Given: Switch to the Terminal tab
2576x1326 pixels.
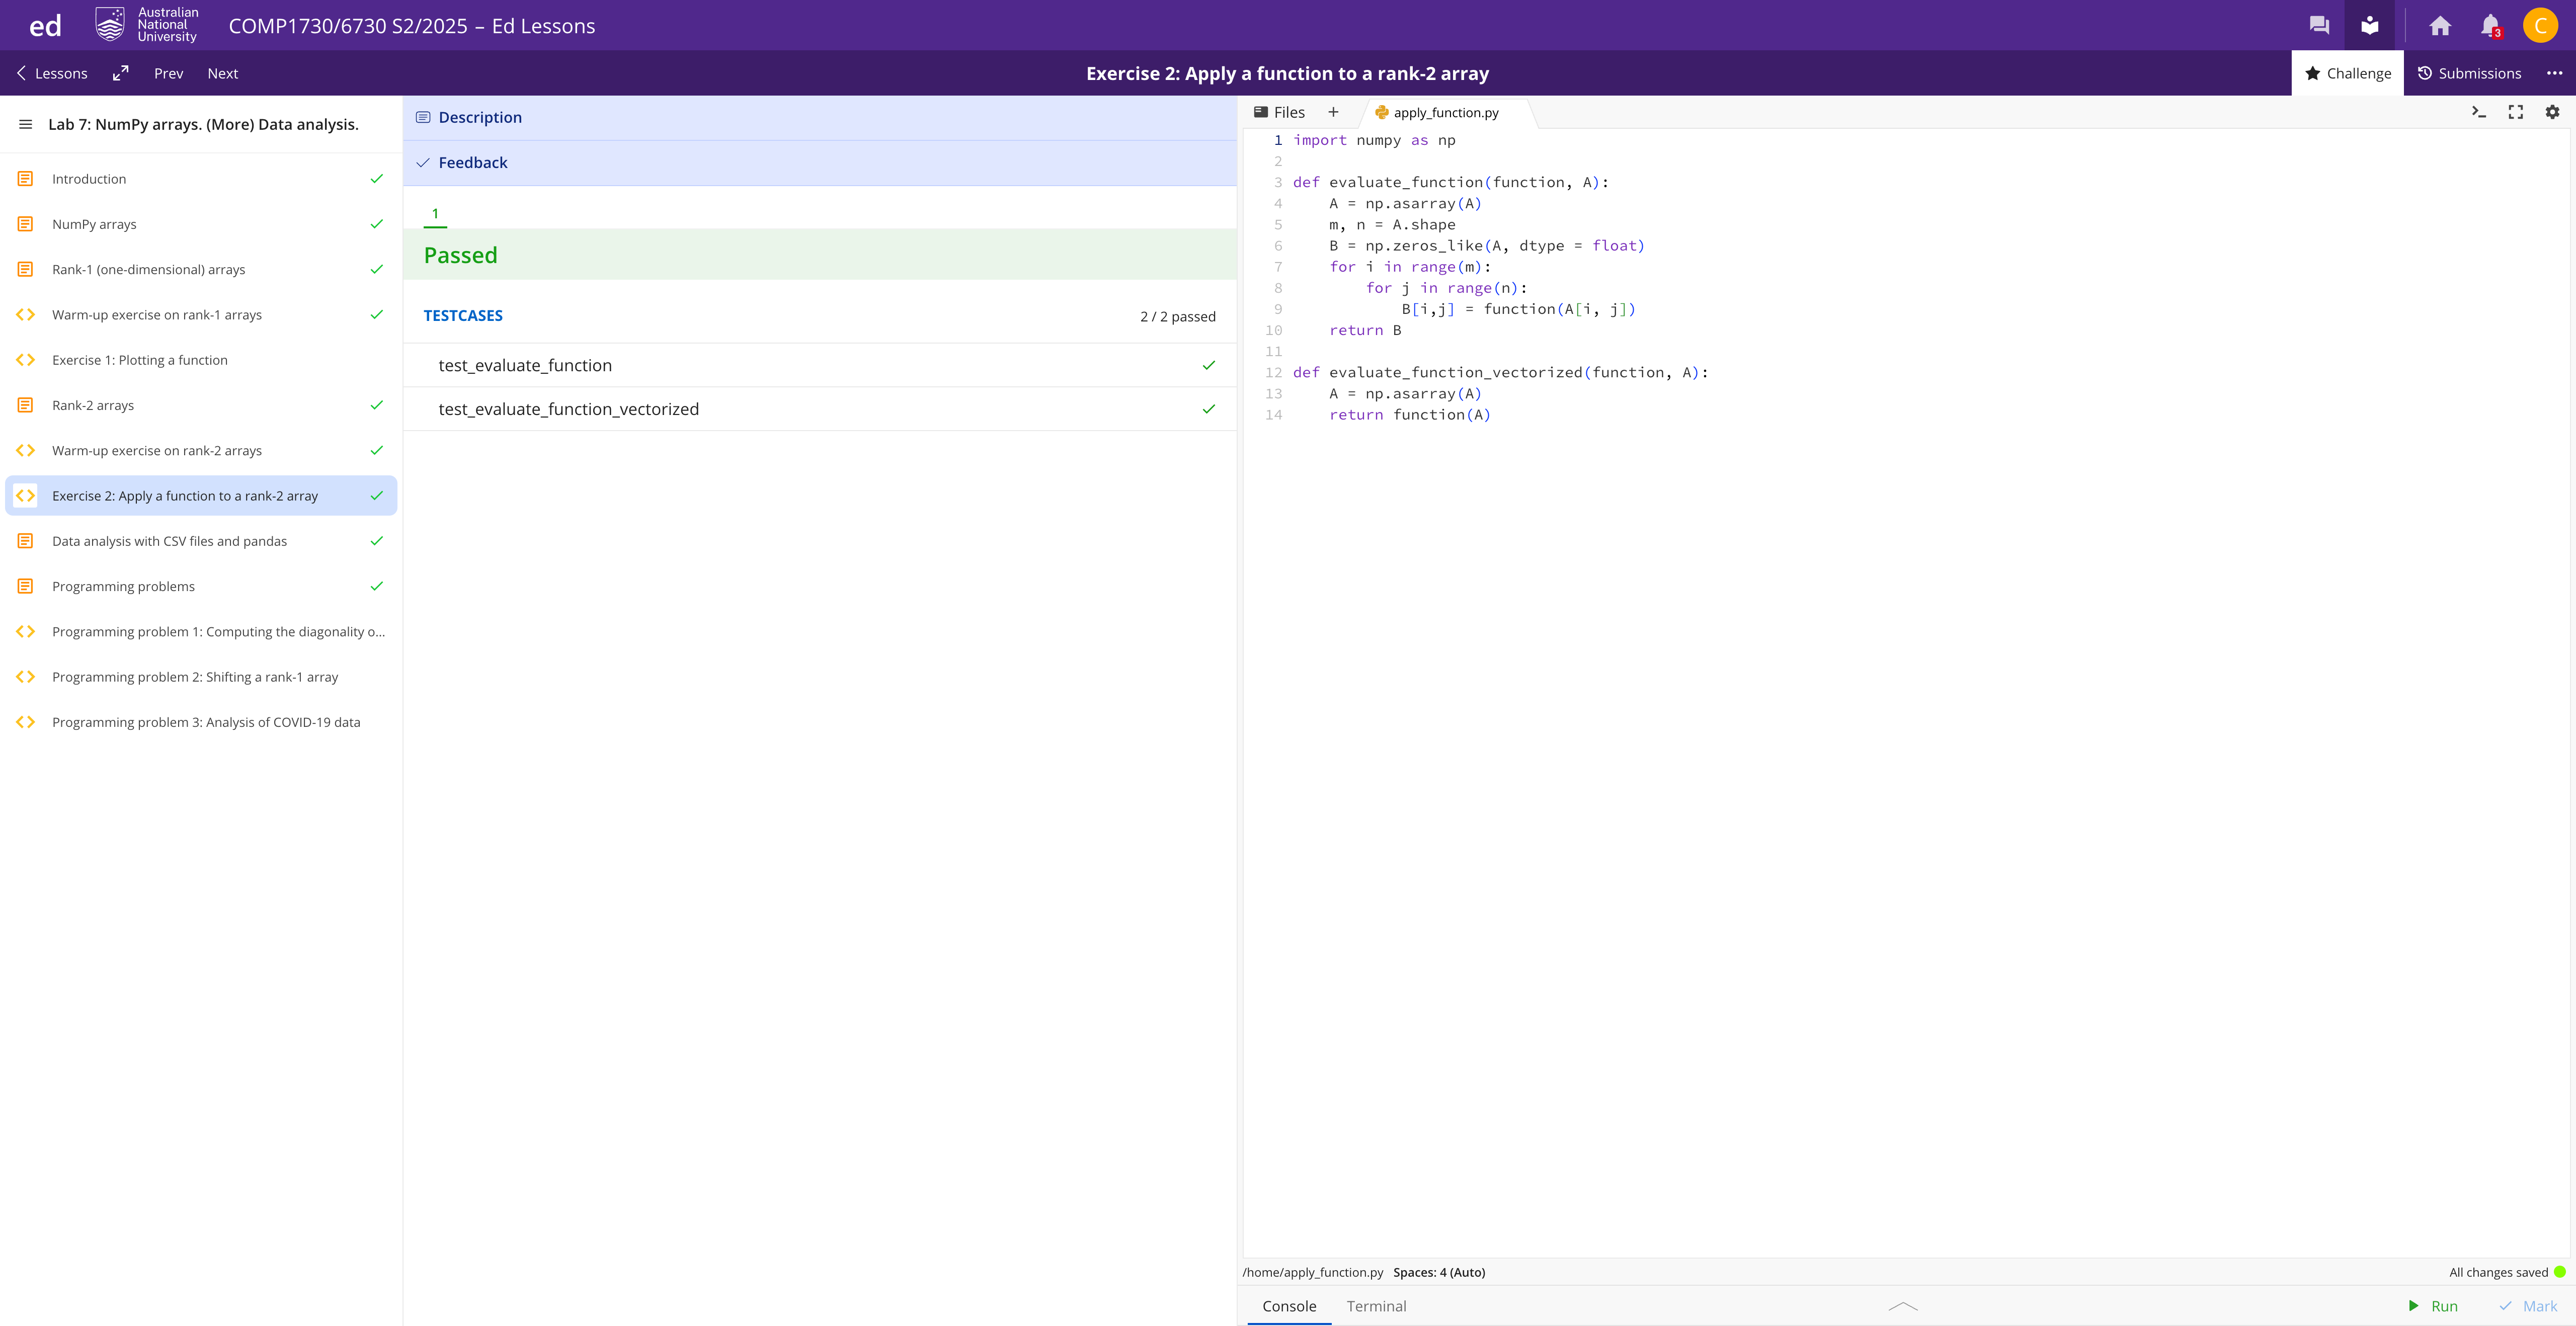Looking at the screenshot, I should pos(1376,1306).
